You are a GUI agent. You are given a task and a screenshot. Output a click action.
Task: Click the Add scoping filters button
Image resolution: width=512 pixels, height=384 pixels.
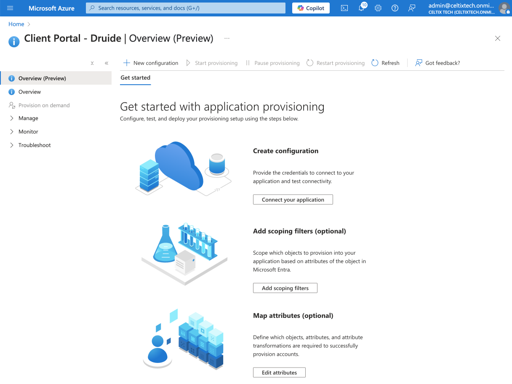pos(285,288)
